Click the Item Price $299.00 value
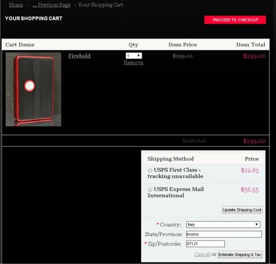 183,56
